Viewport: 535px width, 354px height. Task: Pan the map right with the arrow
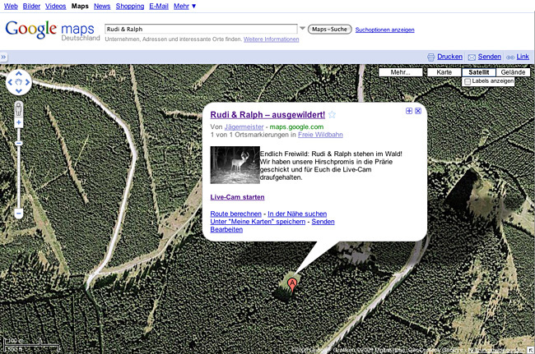[x=27, y=82]
